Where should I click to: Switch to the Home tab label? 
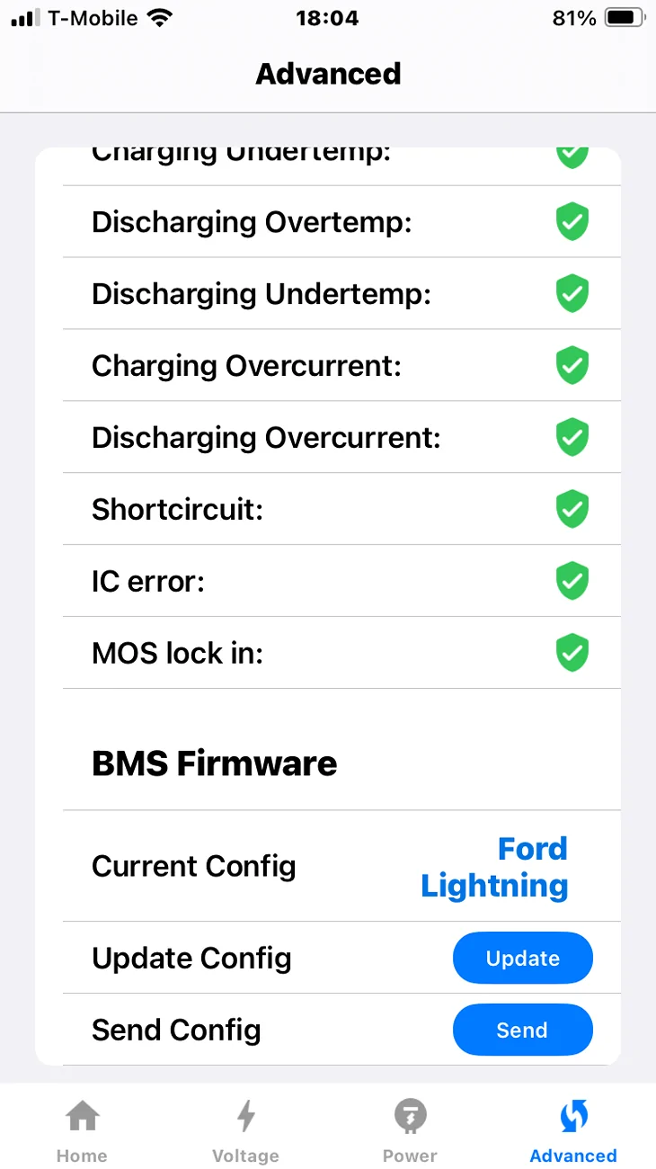82,1156
